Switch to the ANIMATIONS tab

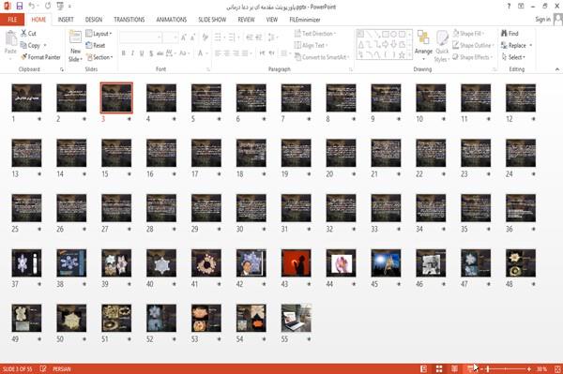tap(172, 20)
